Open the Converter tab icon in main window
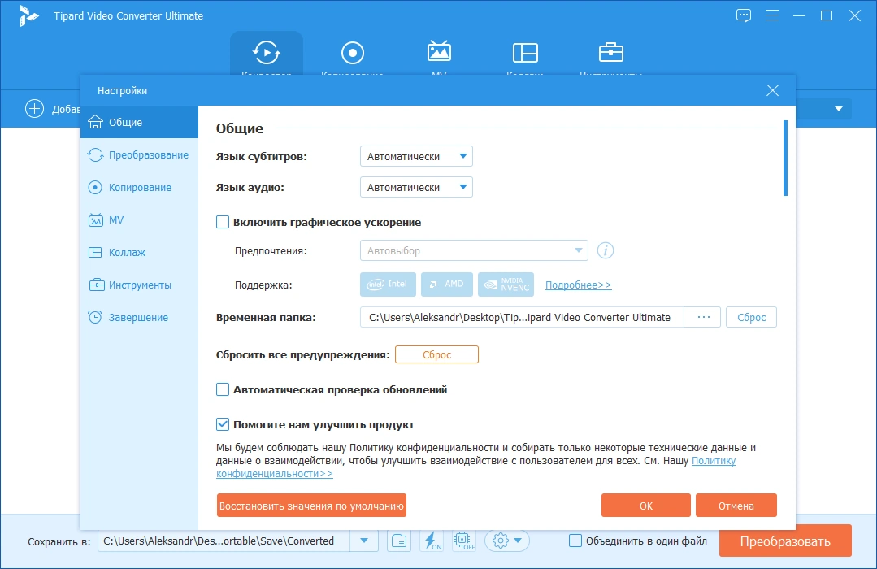The height and width of the screenshot is (569, 877). coord(267,53)
